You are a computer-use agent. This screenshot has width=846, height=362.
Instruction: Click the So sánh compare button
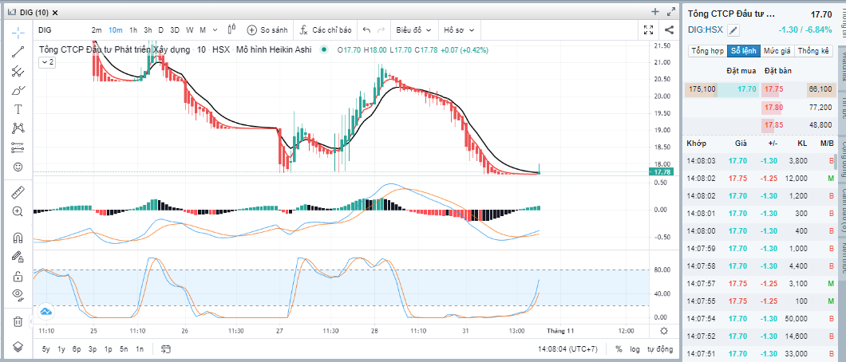click(x=268, y=30)
